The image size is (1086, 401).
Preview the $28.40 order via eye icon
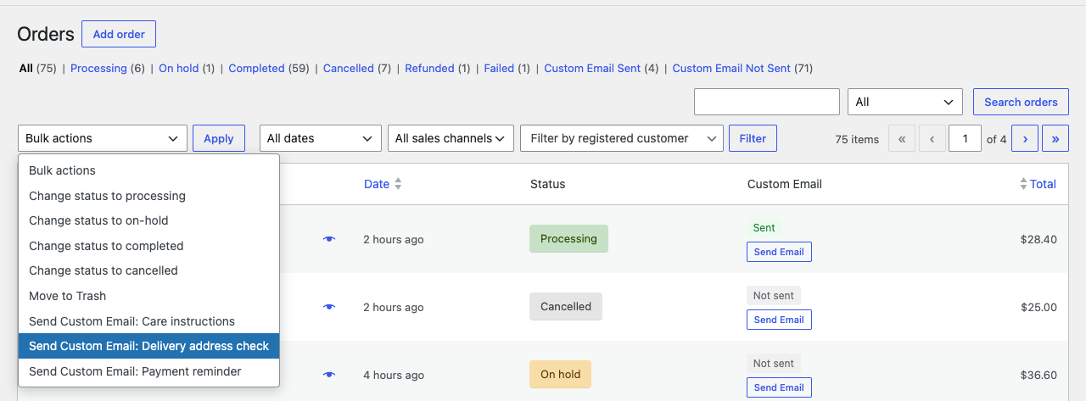click(329, 239)
